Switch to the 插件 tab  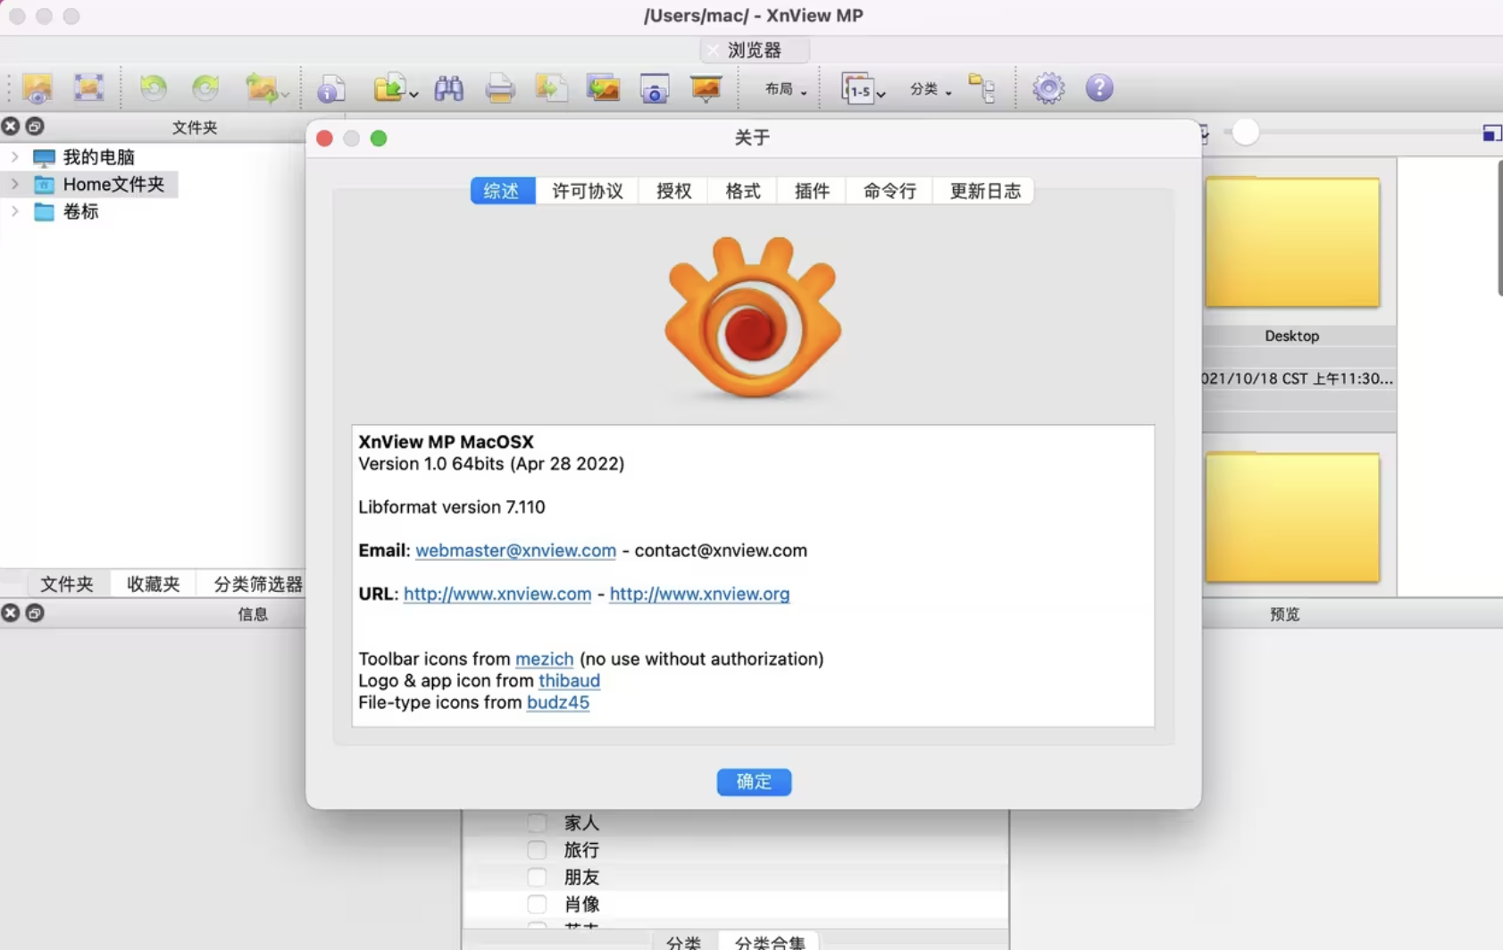(x=812, y=191)
